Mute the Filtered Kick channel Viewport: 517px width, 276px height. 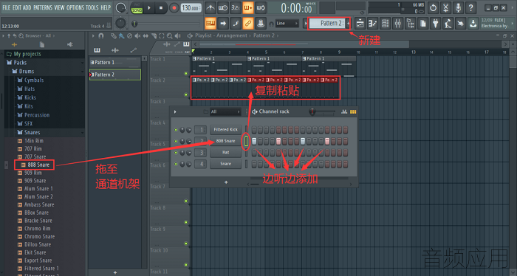coord(176,130)
